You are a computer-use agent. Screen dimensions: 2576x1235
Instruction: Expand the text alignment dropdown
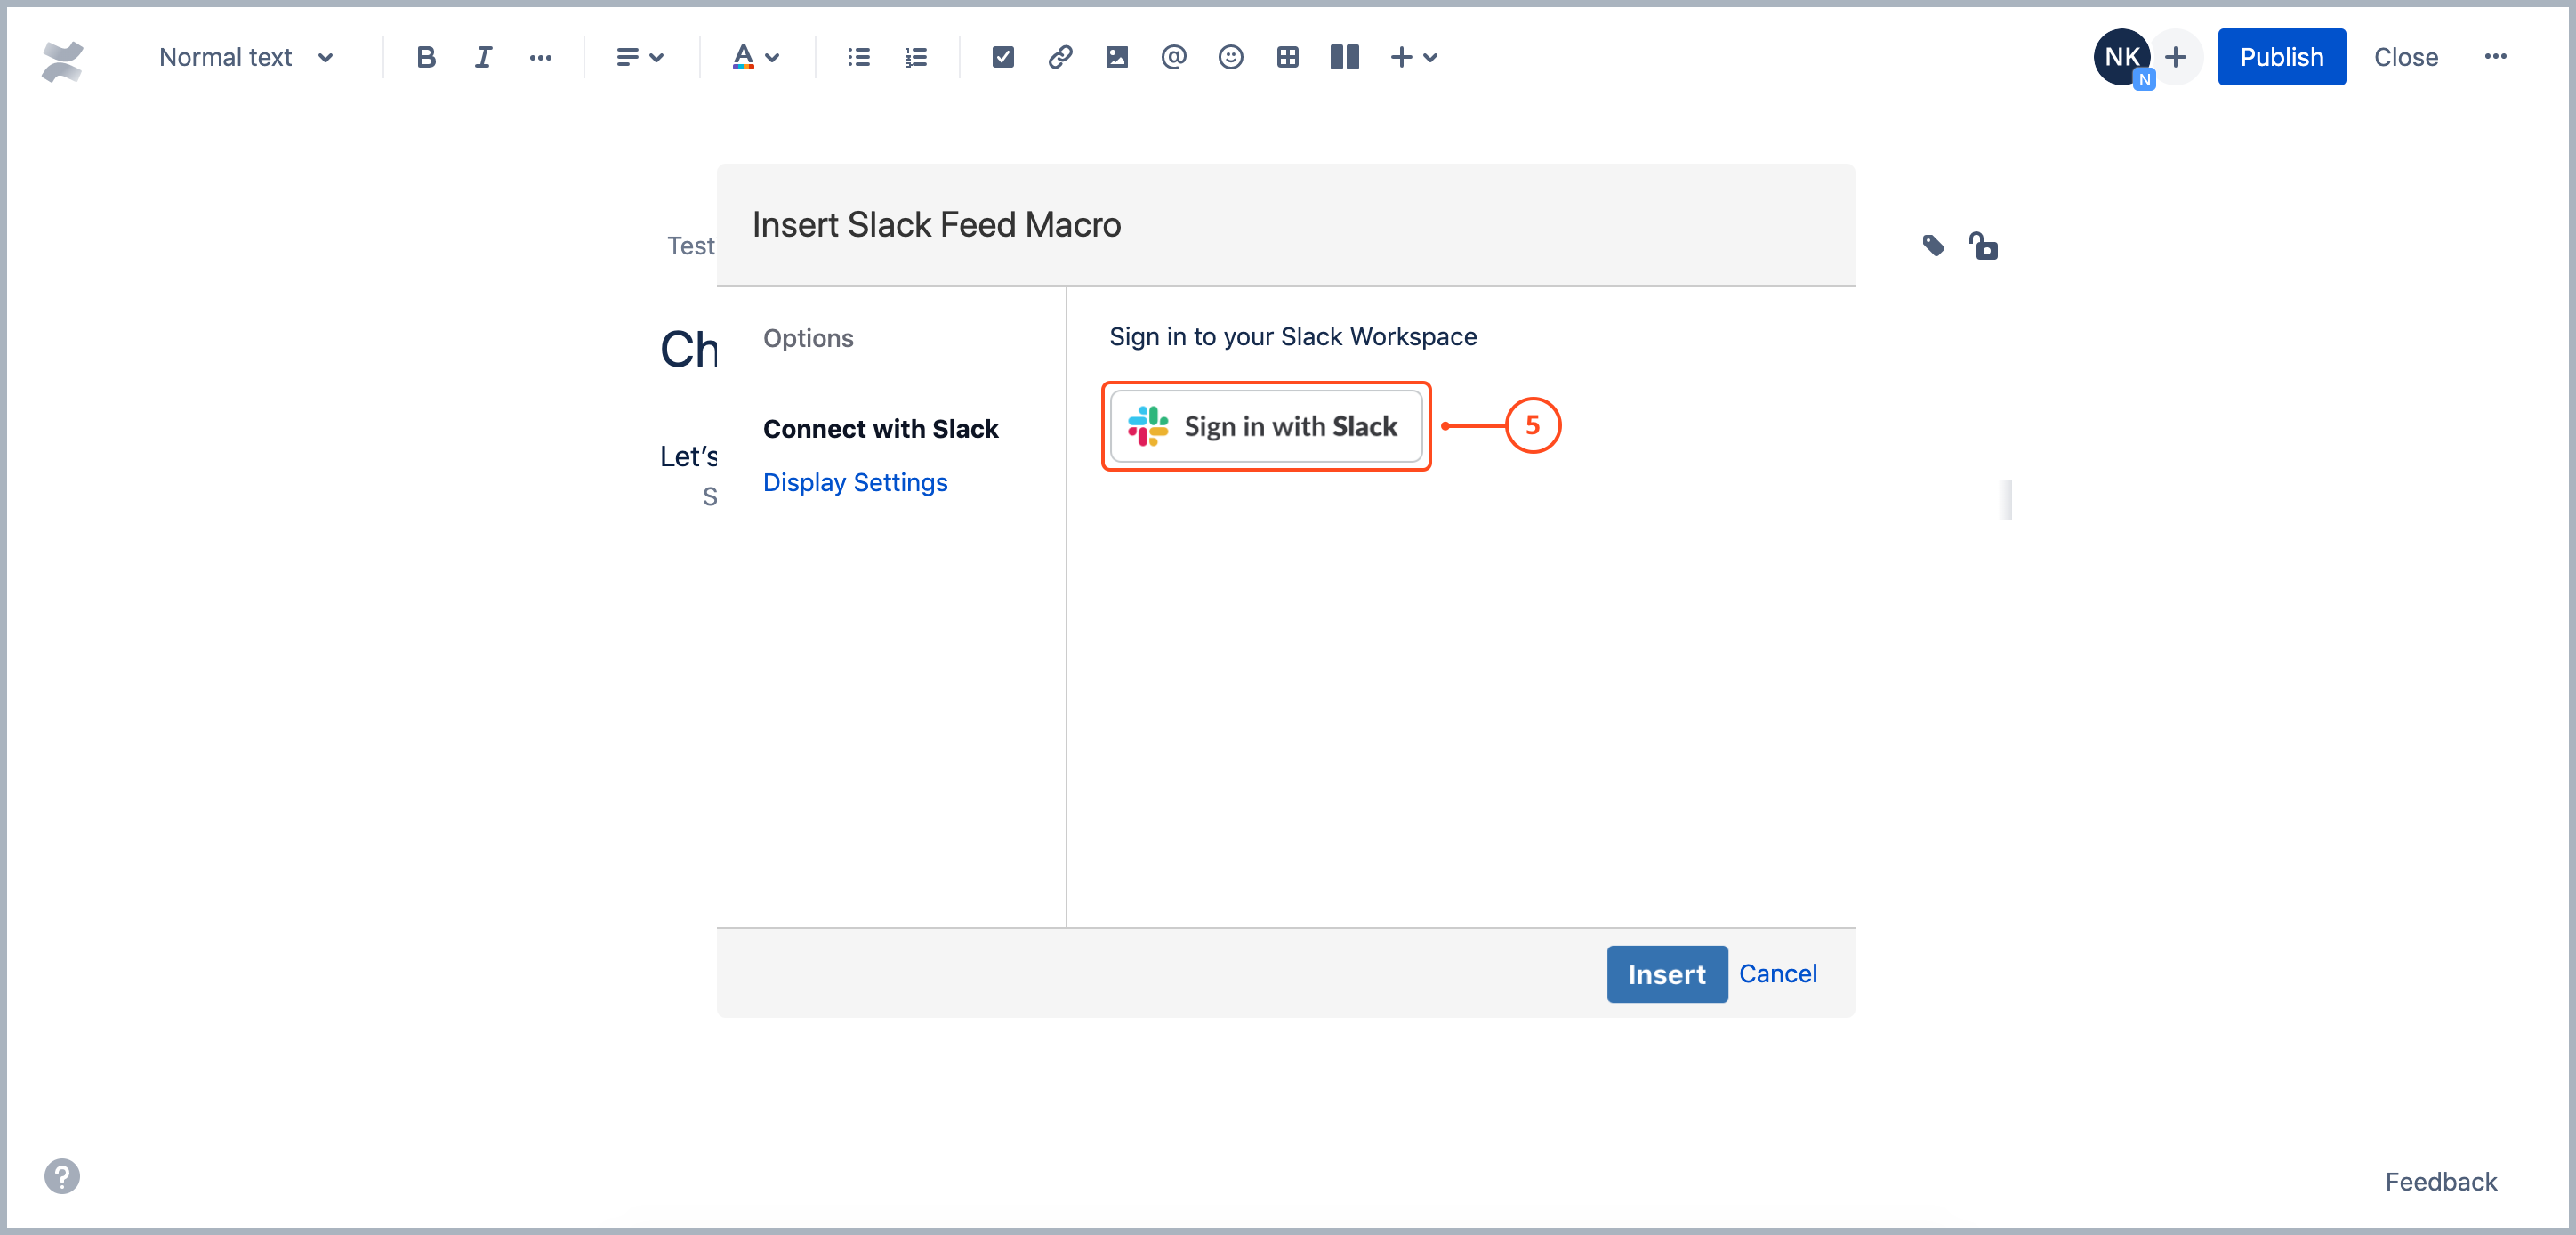coord(640,57)
